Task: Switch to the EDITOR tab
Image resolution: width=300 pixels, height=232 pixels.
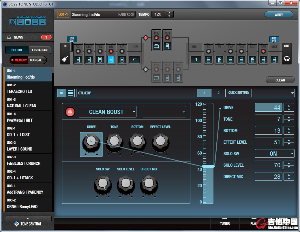Action: [17, 50]
